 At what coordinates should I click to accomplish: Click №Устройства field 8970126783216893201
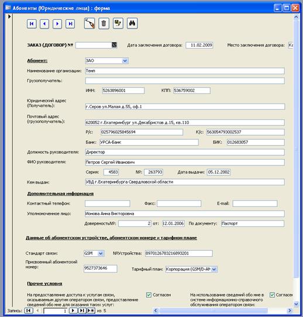[x=178, y=253]
